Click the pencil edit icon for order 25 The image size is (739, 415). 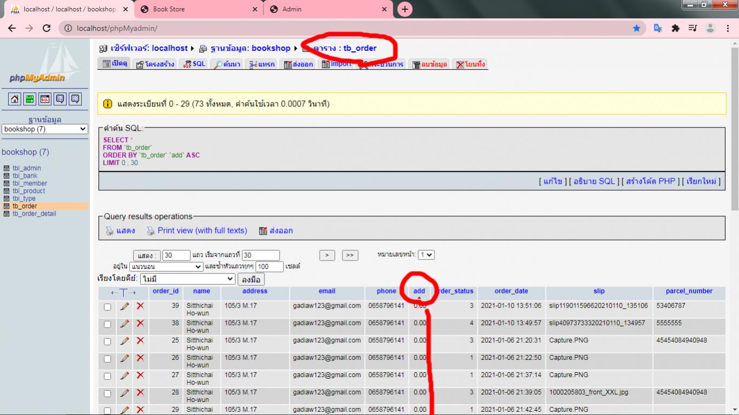click(x=124, y=341)
